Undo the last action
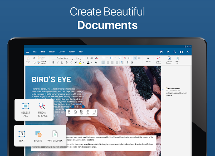 click(168, 52)
